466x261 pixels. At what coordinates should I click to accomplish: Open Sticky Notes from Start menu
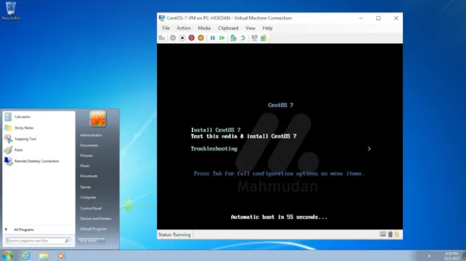coord(39,128)
